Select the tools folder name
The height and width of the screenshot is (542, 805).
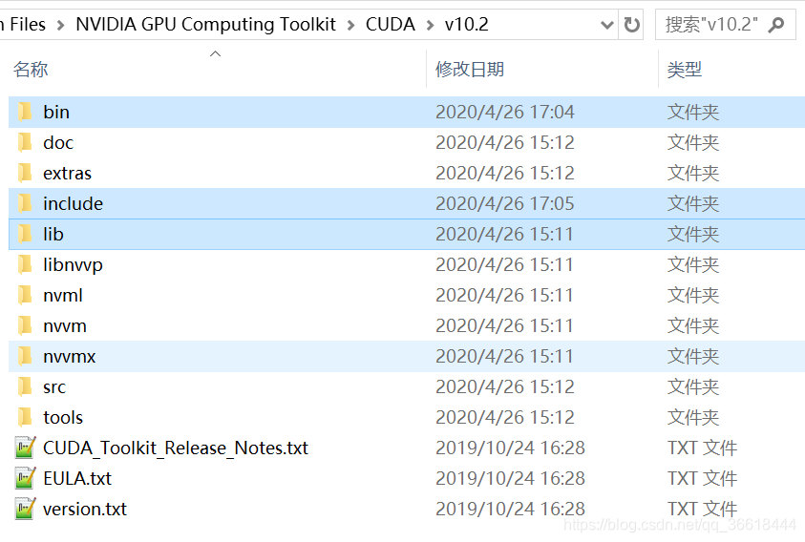(x=63, y=417)
